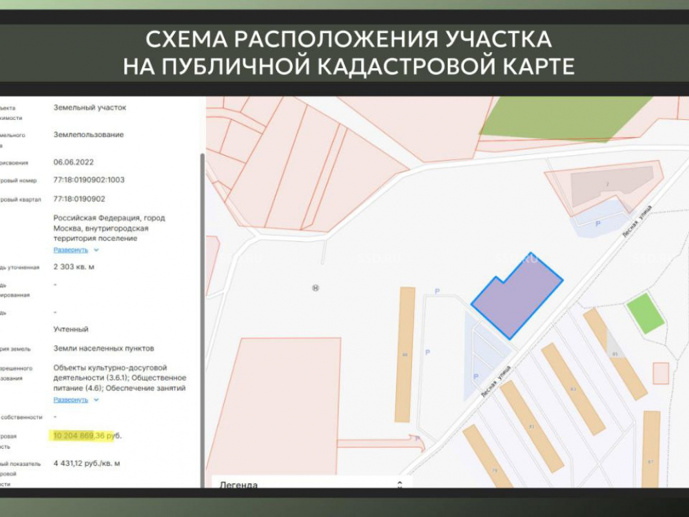
Task: Click the parking P icon right of building 66
Action: coord(427,352)
